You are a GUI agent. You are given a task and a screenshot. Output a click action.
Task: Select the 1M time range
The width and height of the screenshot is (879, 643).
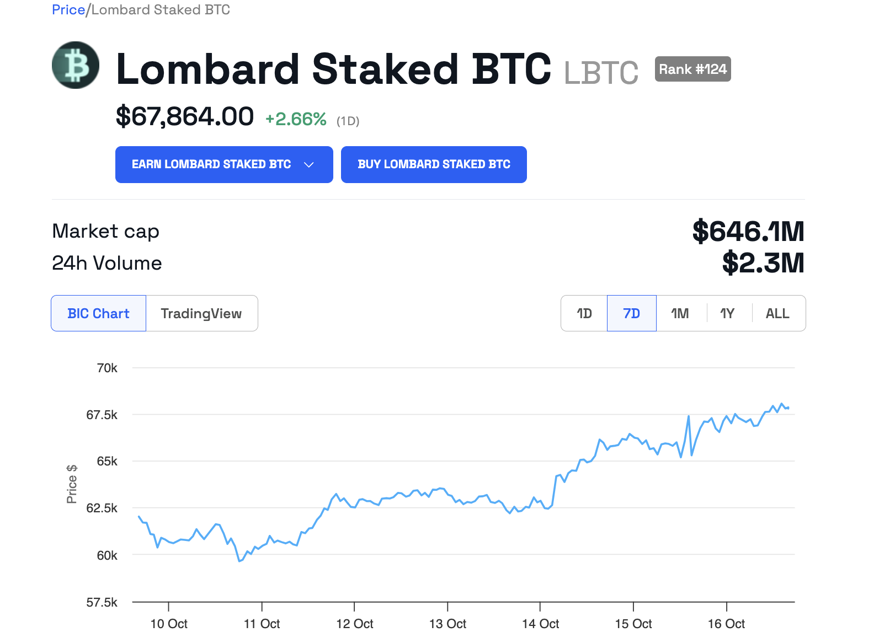[x=680, y=313]
